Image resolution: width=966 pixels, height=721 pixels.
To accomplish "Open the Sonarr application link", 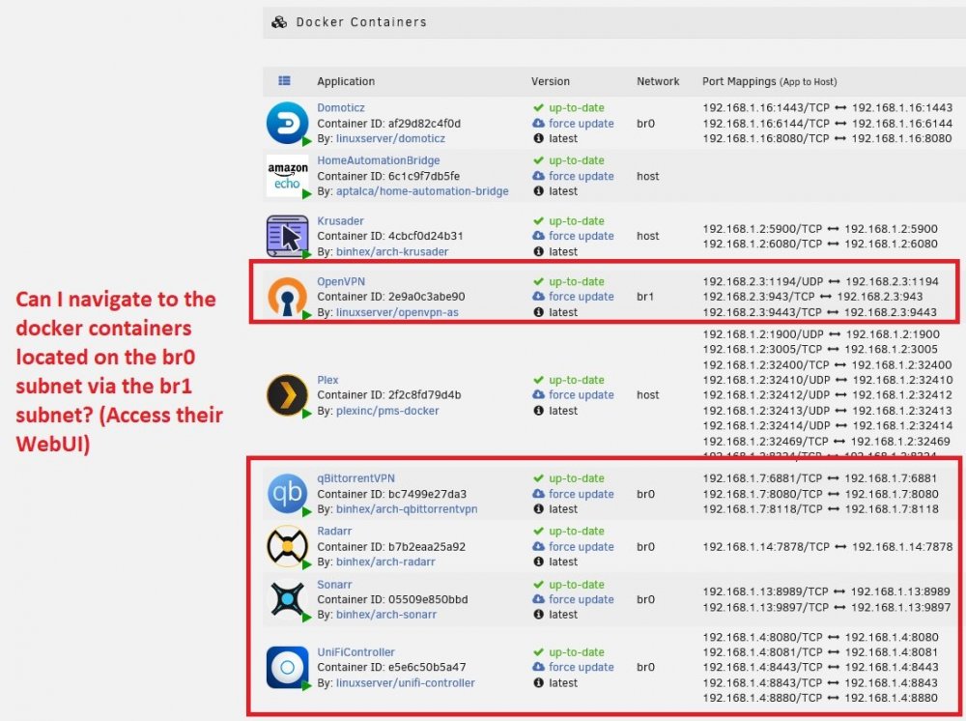I will (334, 584).
